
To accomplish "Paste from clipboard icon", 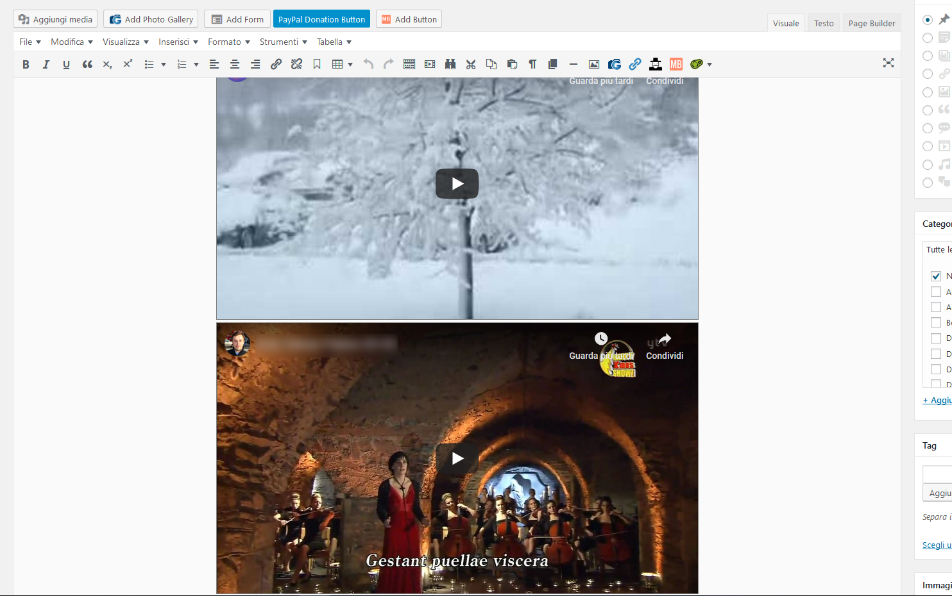I will tap(512, 64).
